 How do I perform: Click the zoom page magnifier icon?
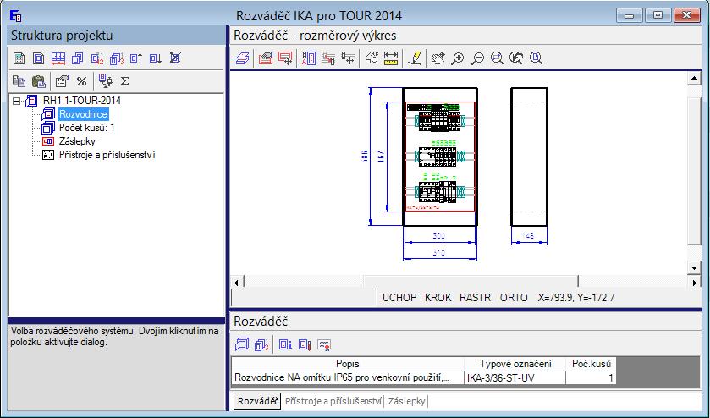point(536,58)
